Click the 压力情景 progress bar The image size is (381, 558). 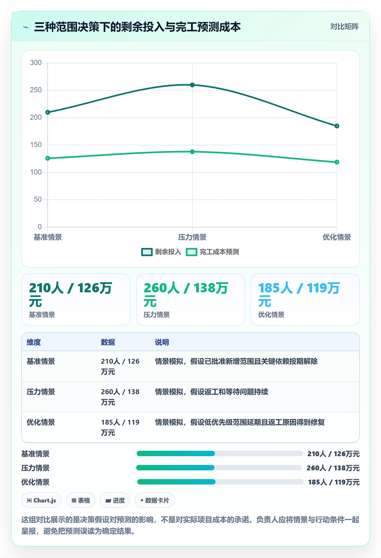219,468
